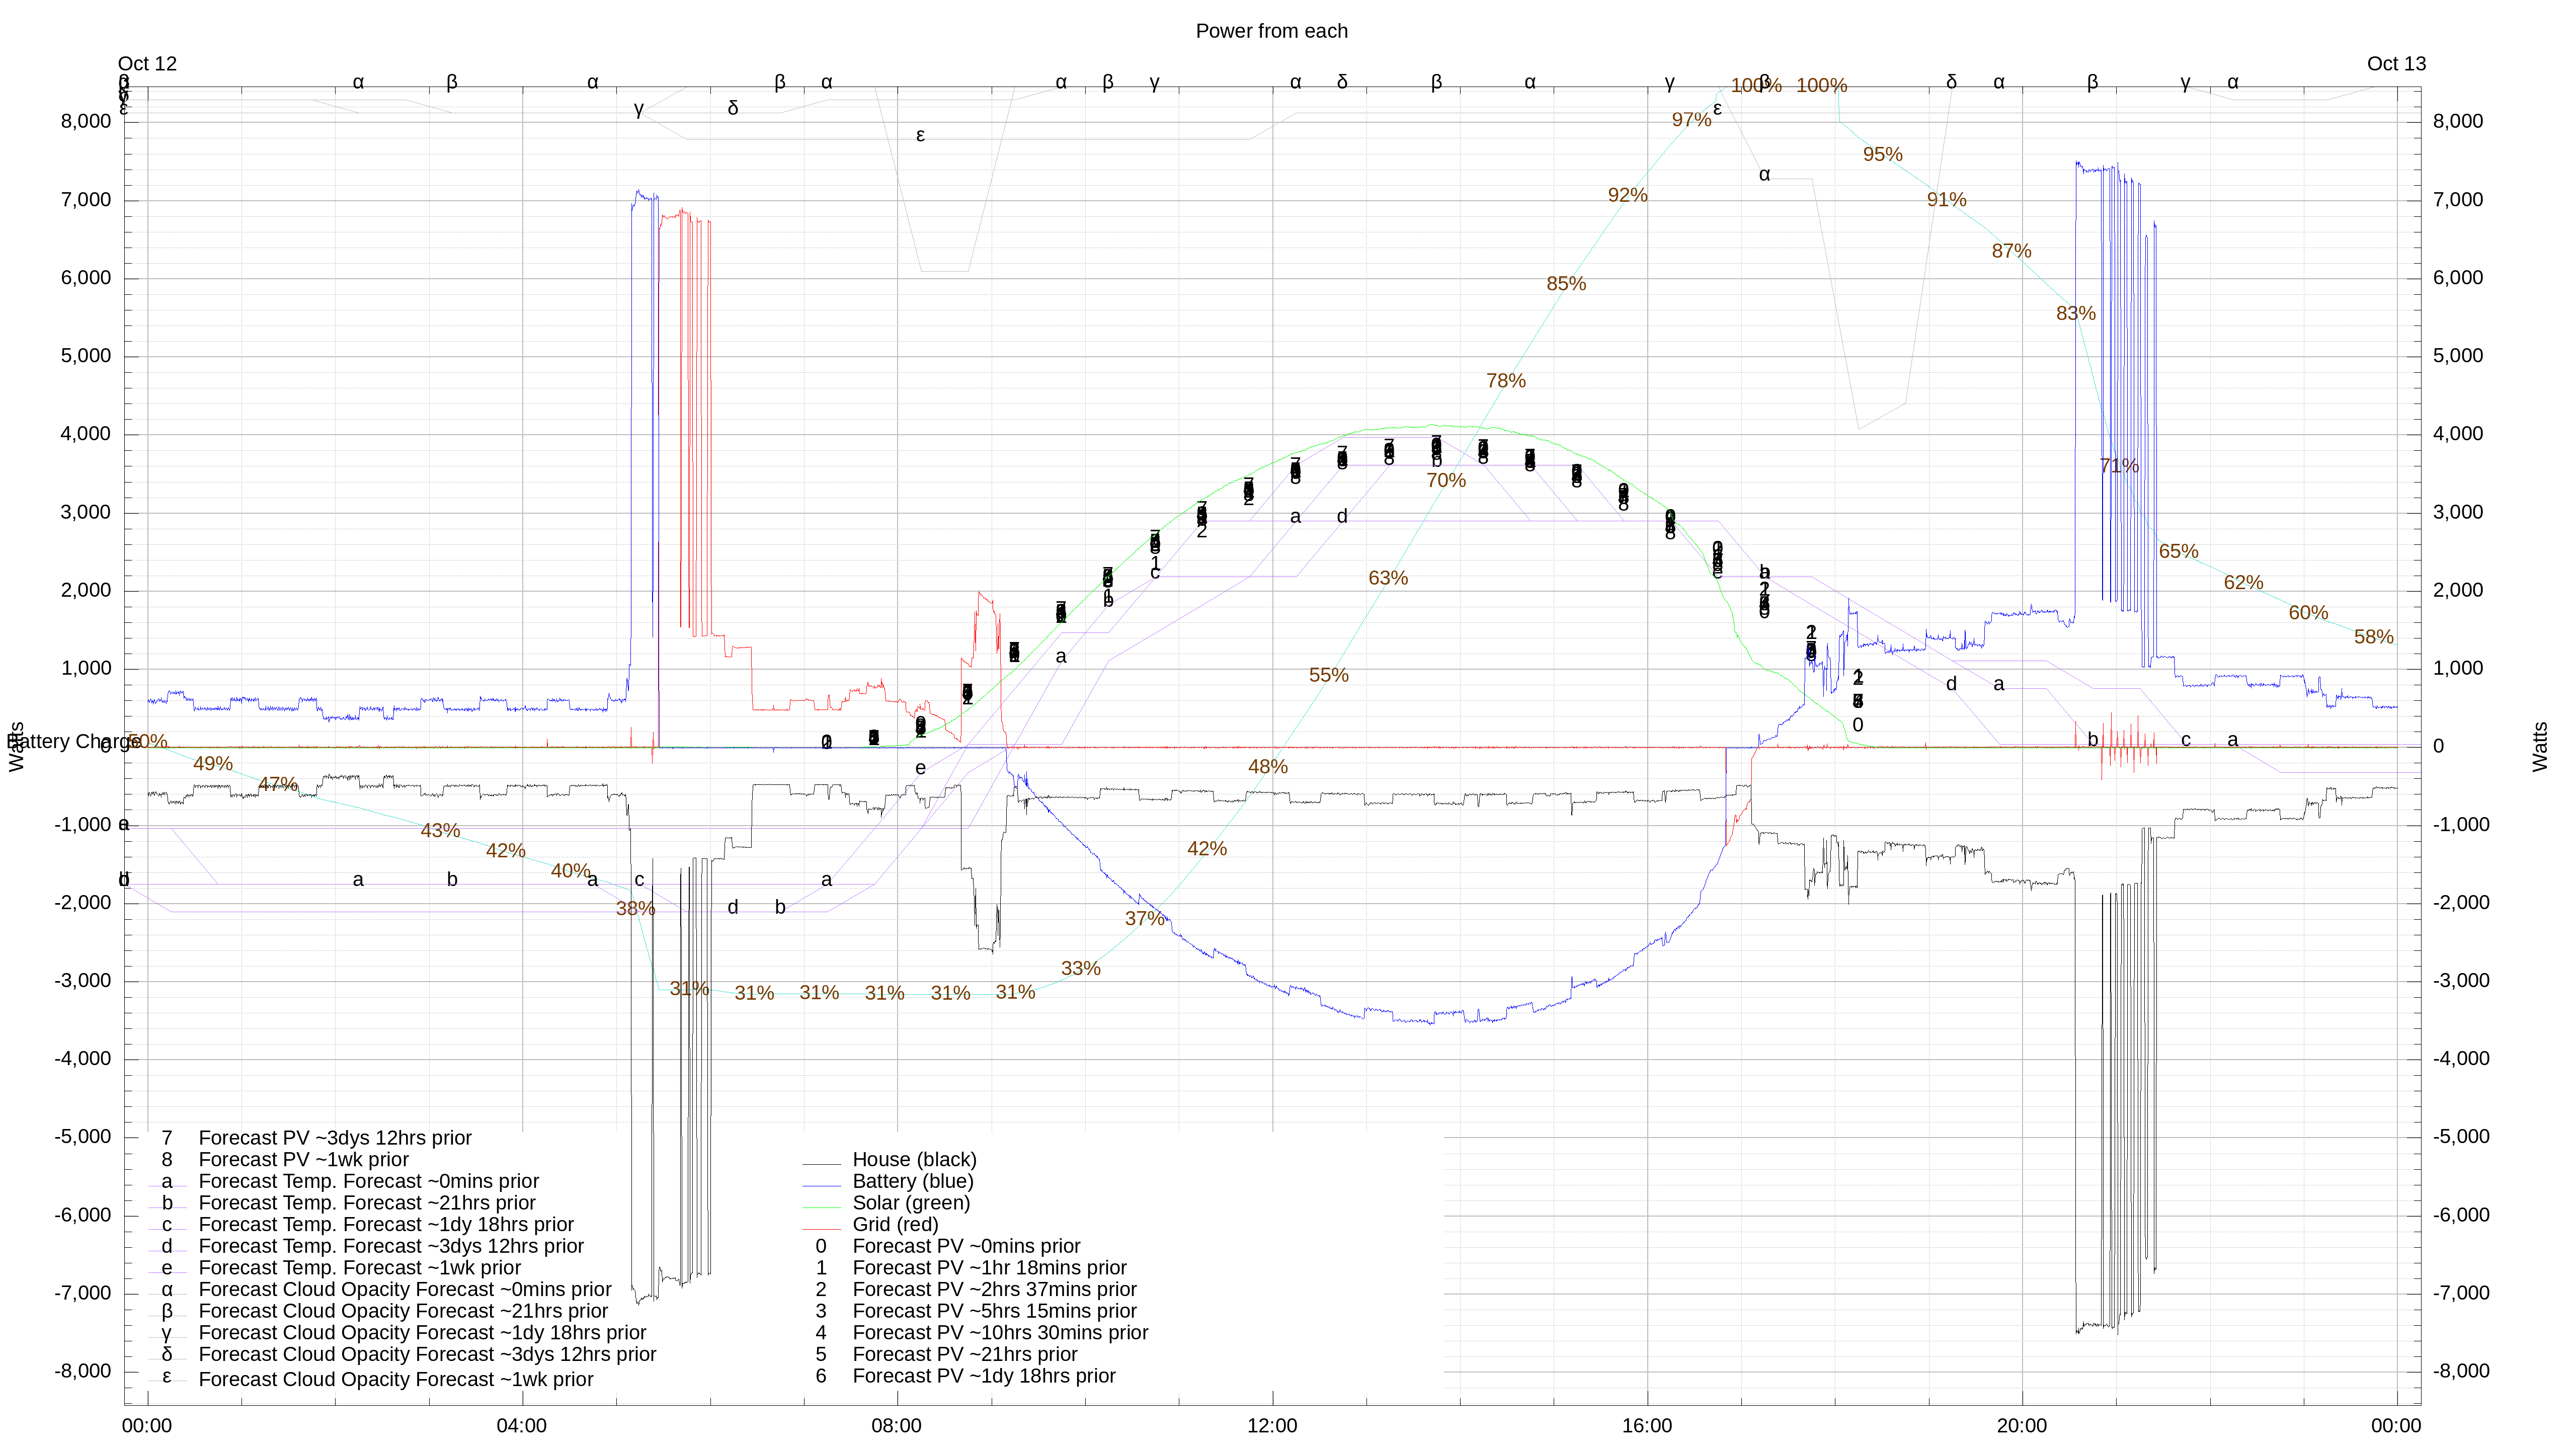The width and height of the screenshot is (2576, 1449).
Task: Click legend entry 'Battery (blue)'
Action: pos(912,1182)
